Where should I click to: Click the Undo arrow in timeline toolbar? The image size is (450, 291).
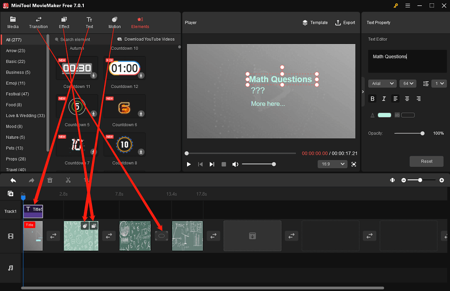13,180
